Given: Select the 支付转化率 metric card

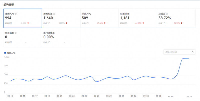Looking at the screenshot, I should (x=61, y=37).
